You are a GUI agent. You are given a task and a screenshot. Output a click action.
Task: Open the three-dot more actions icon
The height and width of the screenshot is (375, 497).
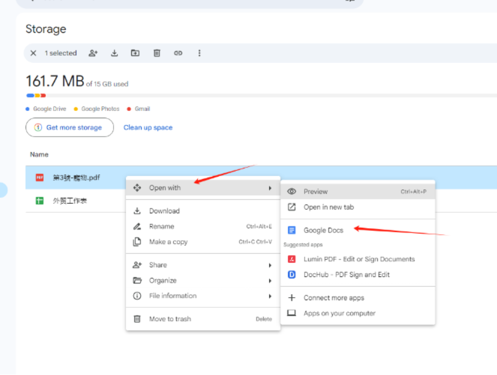pos(199,53)
